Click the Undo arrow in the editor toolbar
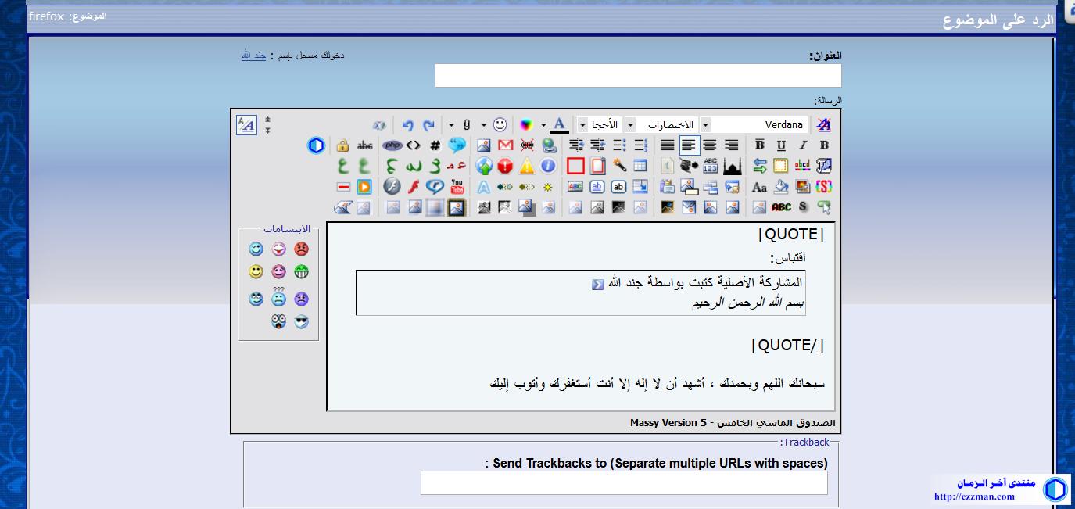1075x509 pixels. tap(407, 125)
